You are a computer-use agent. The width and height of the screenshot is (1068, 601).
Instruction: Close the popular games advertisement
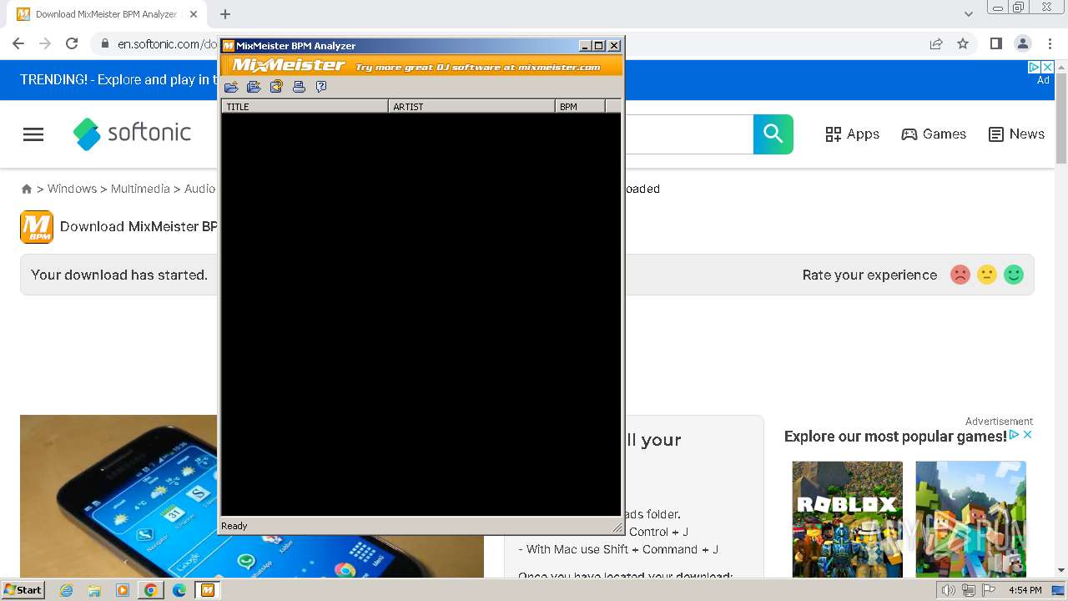click(x=1028, y=434)
